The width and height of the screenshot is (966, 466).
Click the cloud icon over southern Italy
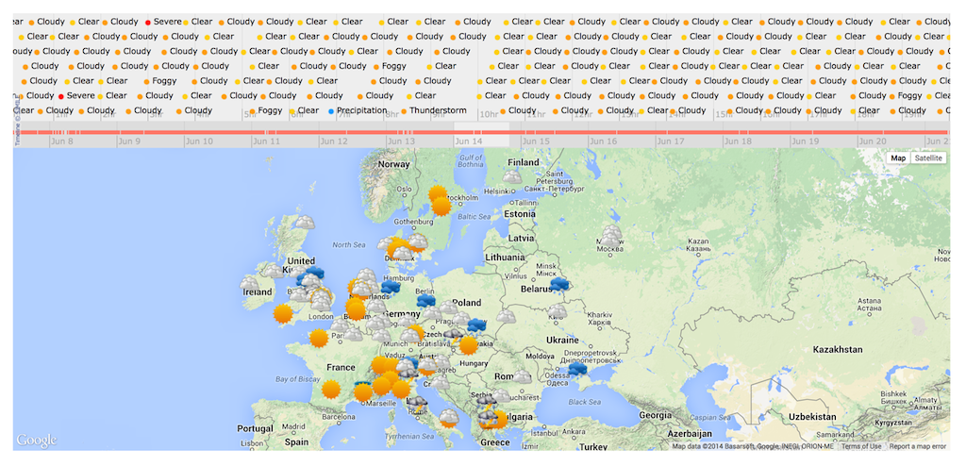(x=448, y=417)
